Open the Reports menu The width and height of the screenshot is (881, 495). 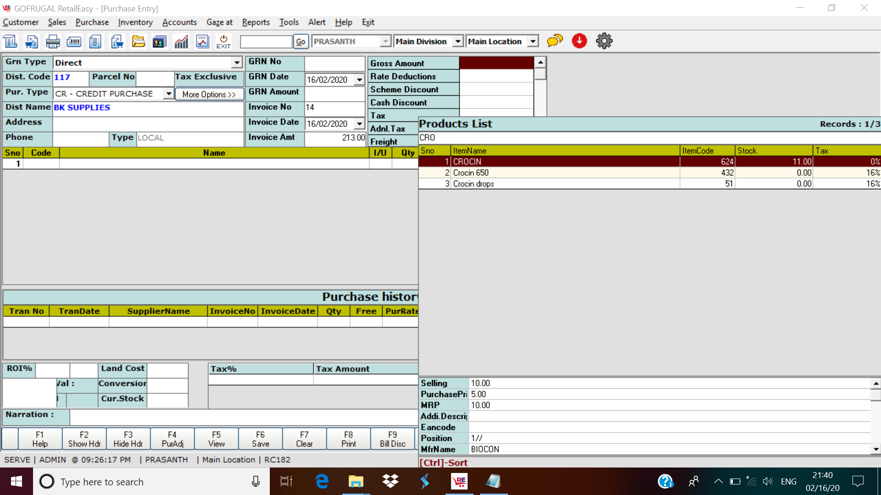pyautogui.click(x=256, y=22)
